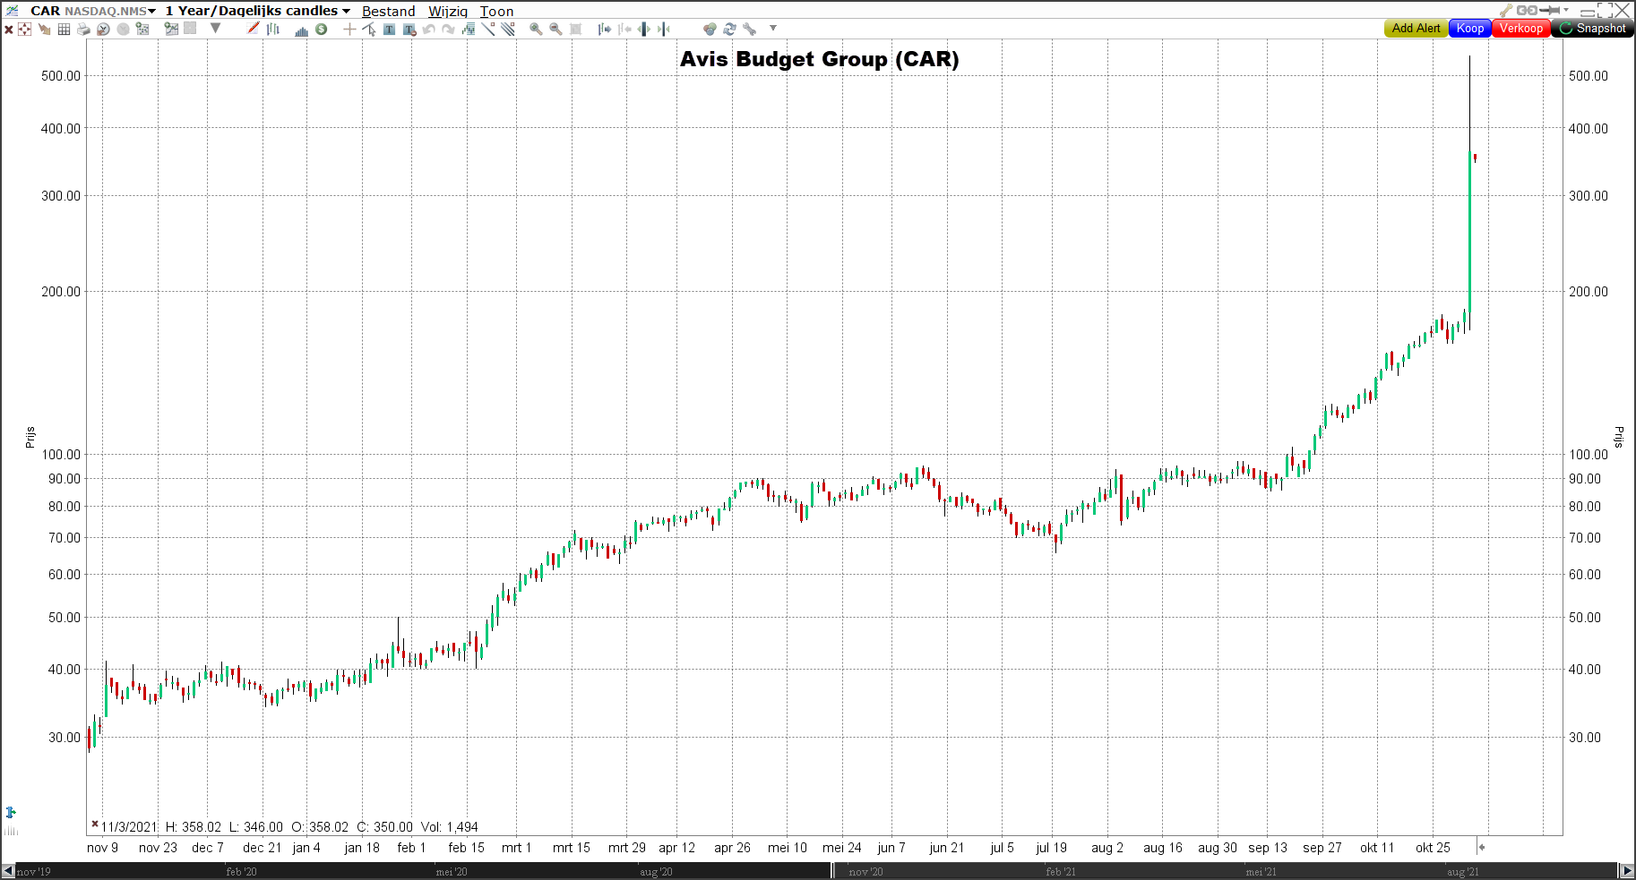Image resolution: width=1636 pixels, height=880 pixels.
Task: Click the 500.00 label on left axis
Action: [x=61, y=76]
